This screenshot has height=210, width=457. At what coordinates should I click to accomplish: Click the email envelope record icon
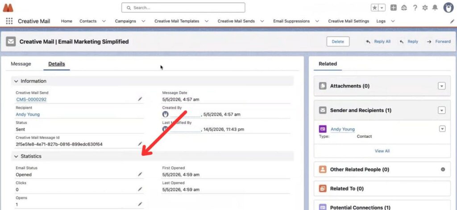pyautogui.click(x=11, y=41)
